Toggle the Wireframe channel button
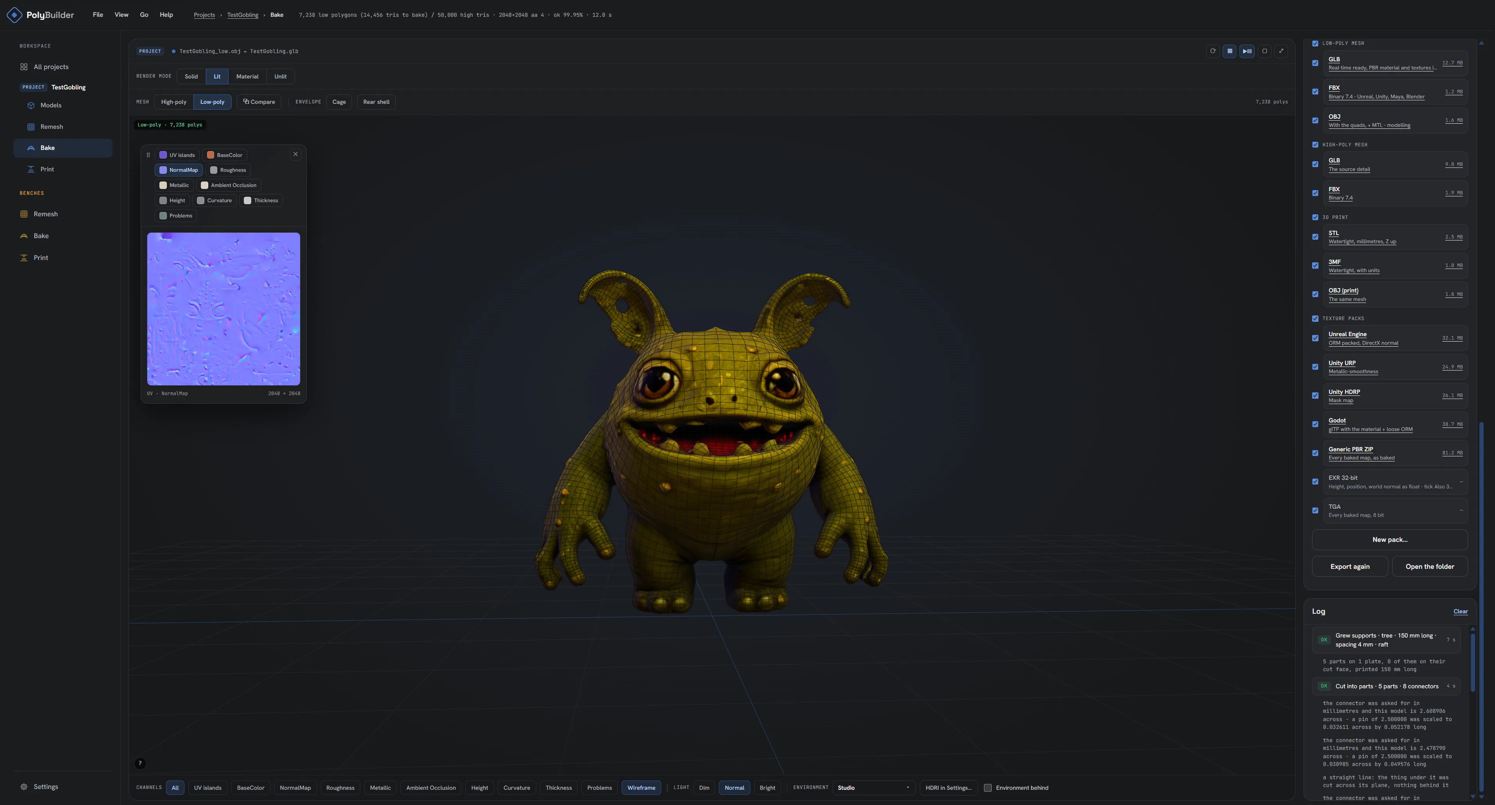Image resolution: width=1495 pixels, height=805 pixels. click(641, 787)
